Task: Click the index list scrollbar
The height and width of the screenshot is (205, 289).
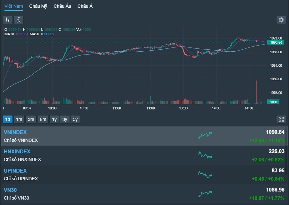Action: [x=286, y=151]
